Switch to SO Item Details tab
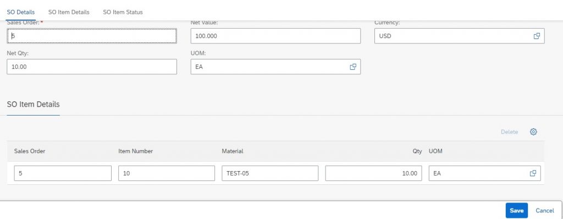Screen dimensions: 563x219 tap(69, 12)
